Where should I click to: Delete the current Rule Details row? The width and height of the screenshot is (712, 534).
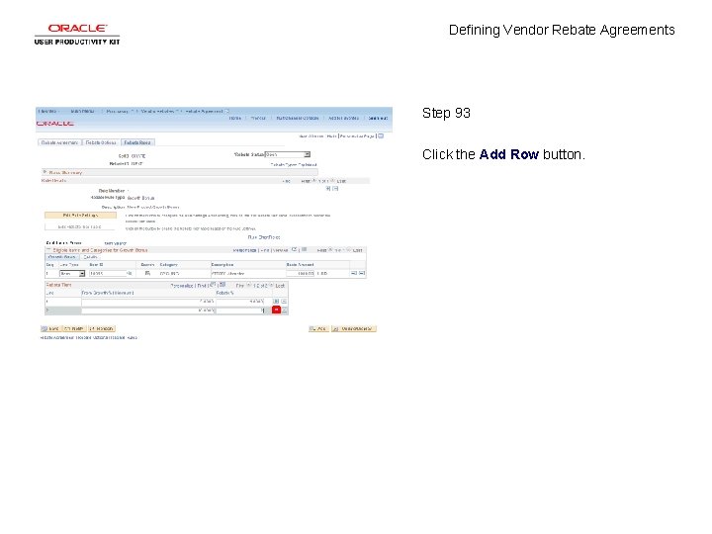point(335,189)
